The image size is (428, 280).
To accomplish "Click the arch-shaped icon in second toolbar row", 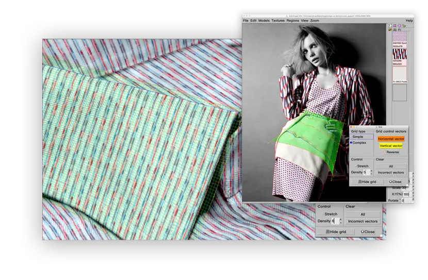I will (399, 30).
